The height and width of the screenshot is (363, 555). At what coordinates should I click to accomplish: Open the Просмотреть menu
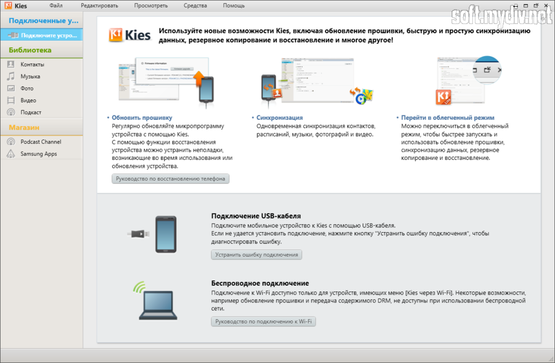coord(151,6)
